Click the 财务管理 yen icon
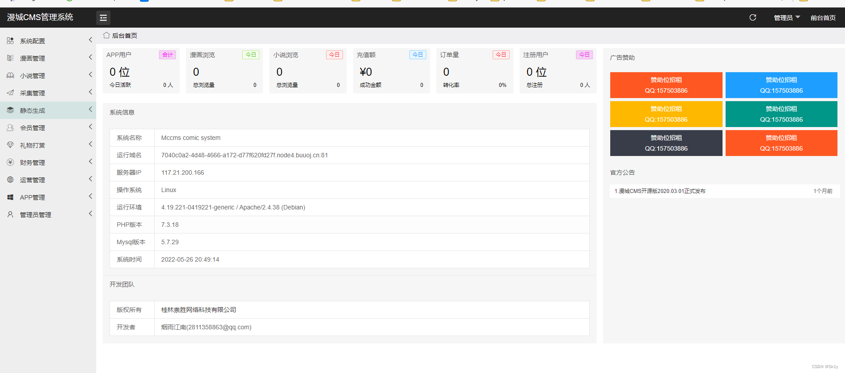This screenshot has width=845, height=373. [x=10, y=162]
